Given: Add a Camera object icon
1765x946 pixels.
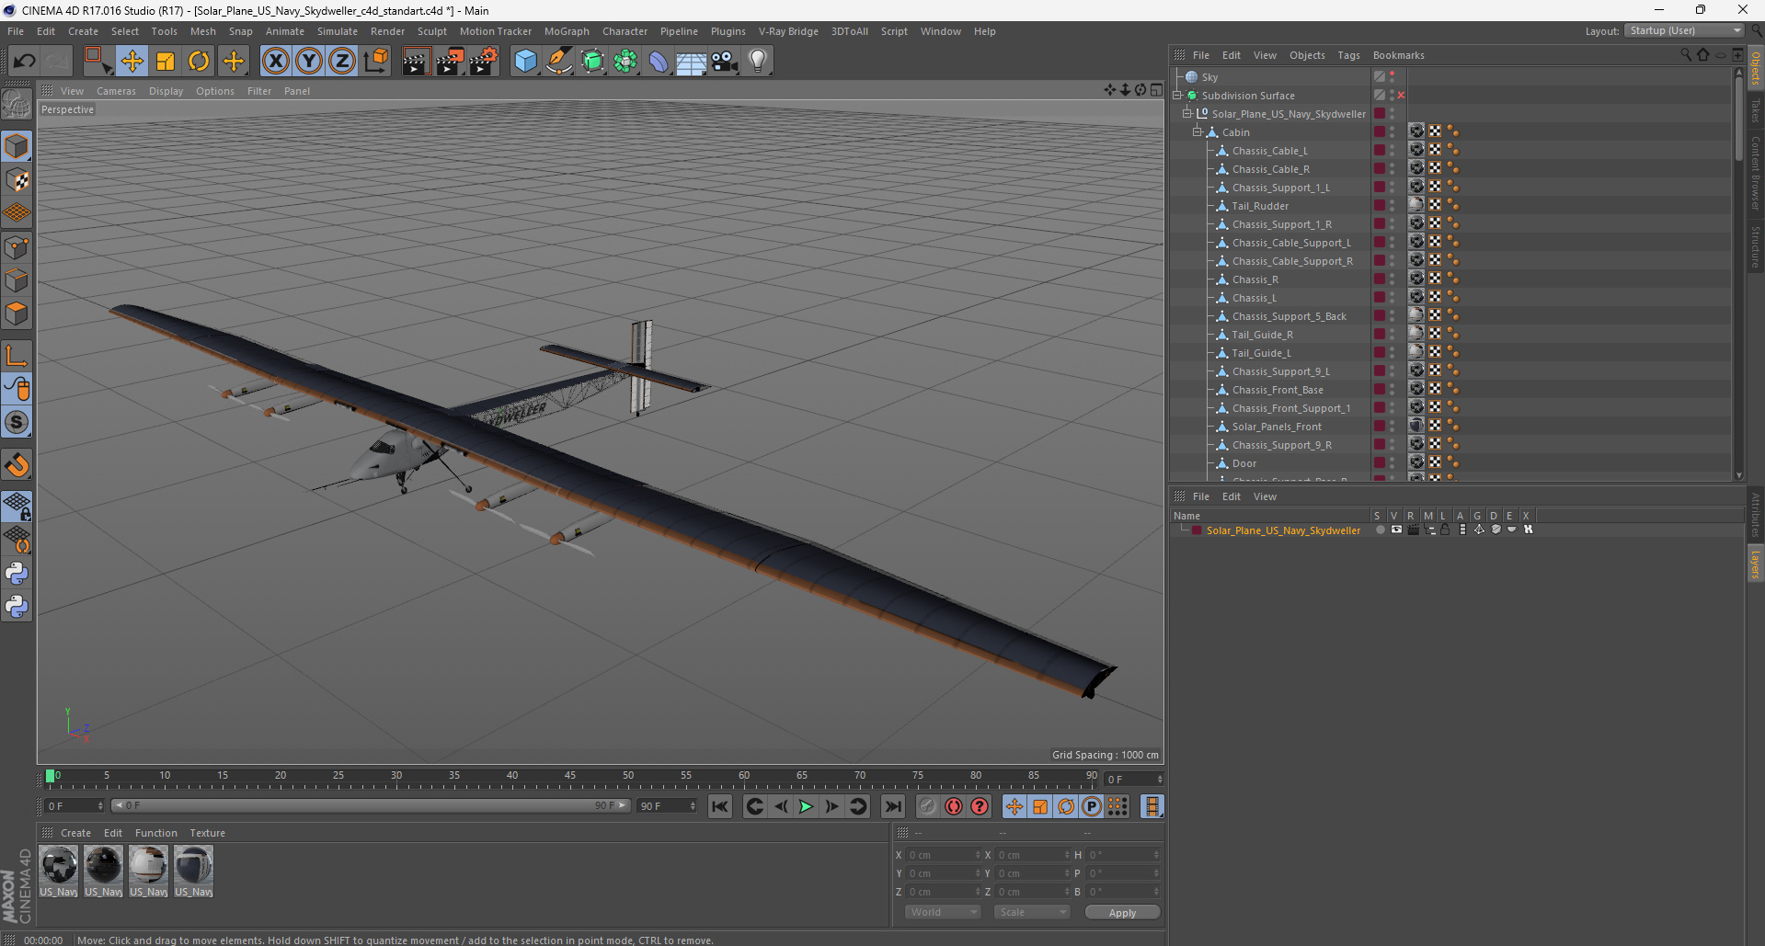Looking at the screenshot, I should (724, 62).
